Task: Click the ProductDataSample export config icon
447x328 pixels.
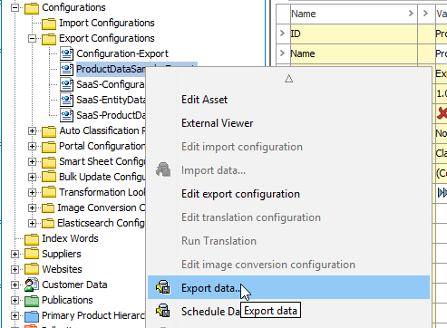Action: [x=66, y=69]
